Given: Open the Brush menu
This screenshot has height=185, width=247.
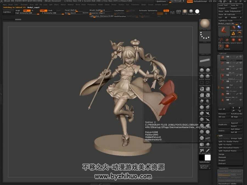Looking at the screenshot, I should tap(10, 5).
